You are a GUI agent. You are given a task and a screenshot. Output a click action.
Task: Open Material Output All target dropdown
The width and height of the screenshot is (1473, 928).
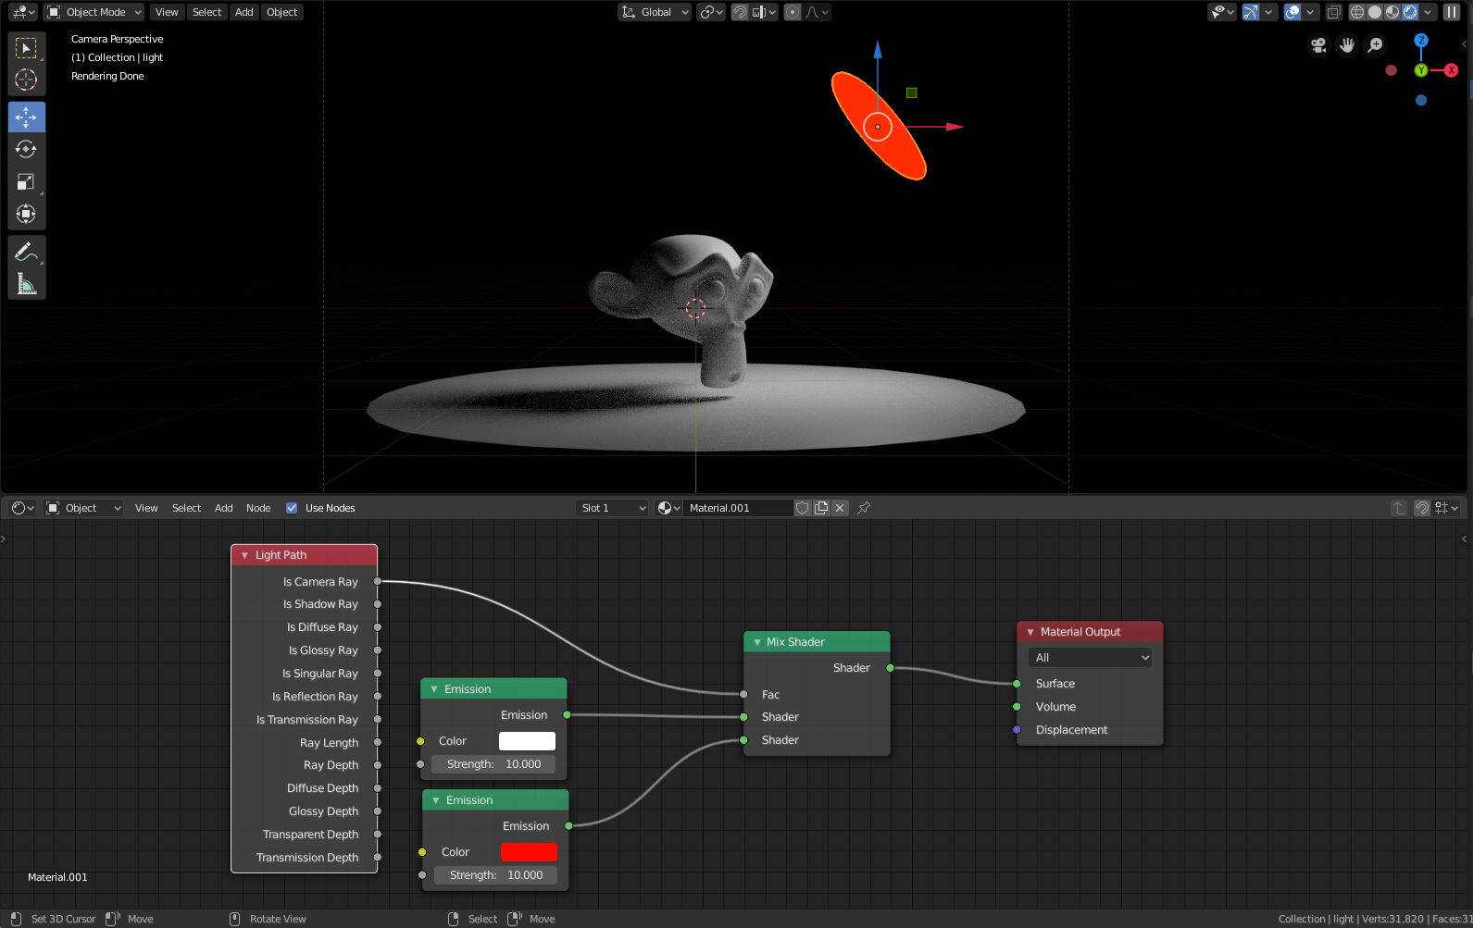click(1090, 658)
